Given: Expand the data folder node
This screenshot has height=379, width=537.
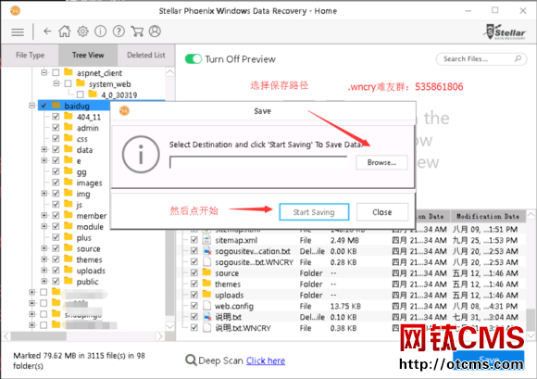Looking at the screenshot, I should coord(44,149).
